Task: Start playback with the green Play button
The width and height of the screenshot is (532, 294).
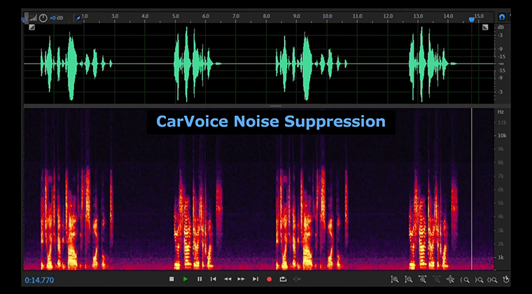Action: tap(185, 279)
